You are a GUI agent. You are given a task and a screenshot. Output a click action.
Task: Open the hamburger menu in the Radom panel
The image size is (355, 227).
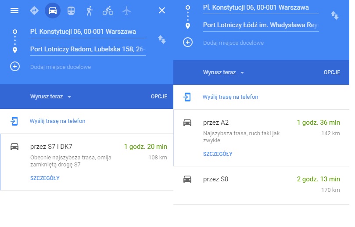[x=14, y=11]
